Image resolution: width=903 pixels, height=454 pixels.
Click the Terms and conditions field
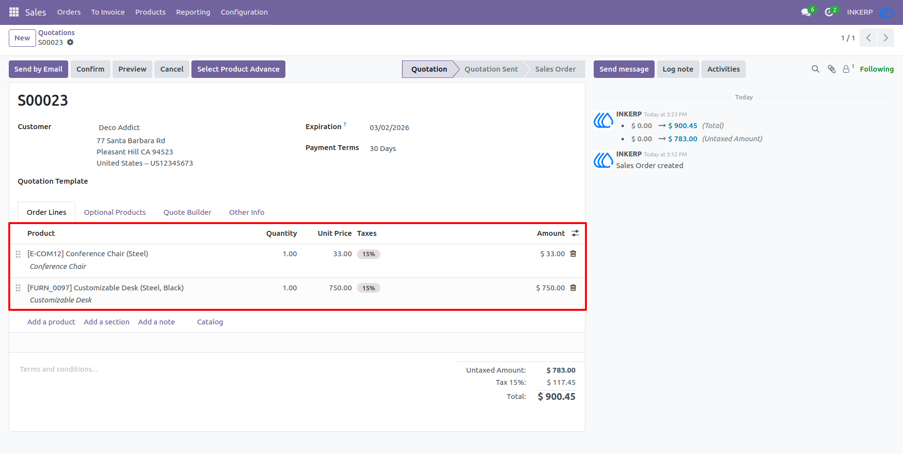pyautogui.click(x=234, y=369)
